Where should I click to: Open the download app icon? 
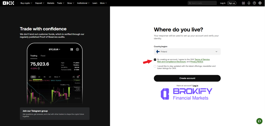(x=243, y=3)
